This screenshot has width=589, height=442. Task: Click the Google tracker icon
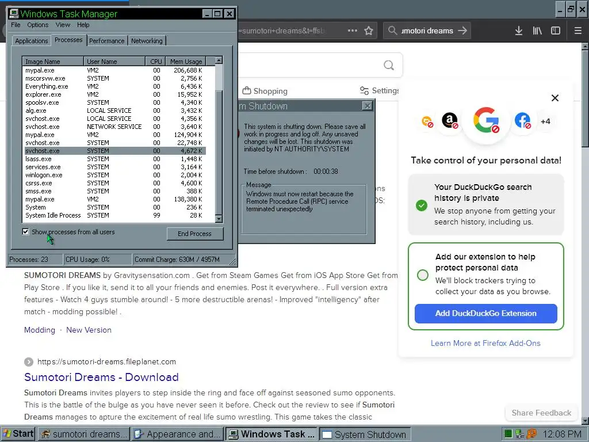[485, 120]
